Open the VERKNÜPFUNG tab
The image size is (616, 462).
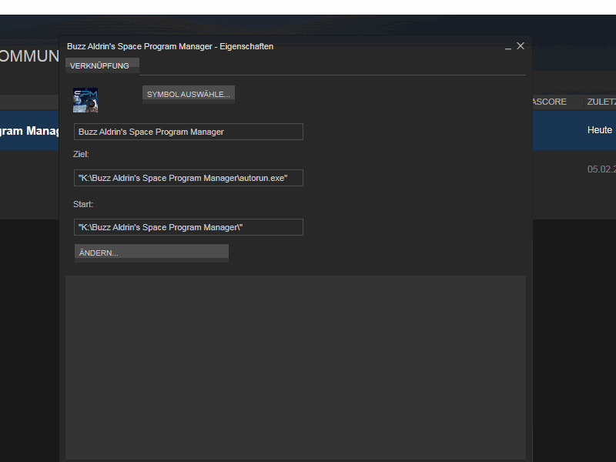[102, 65]
